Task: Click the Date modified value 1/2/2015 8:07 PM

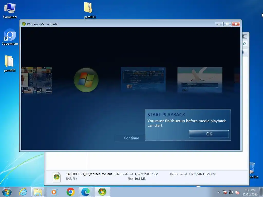Action: tap(146, 174)
